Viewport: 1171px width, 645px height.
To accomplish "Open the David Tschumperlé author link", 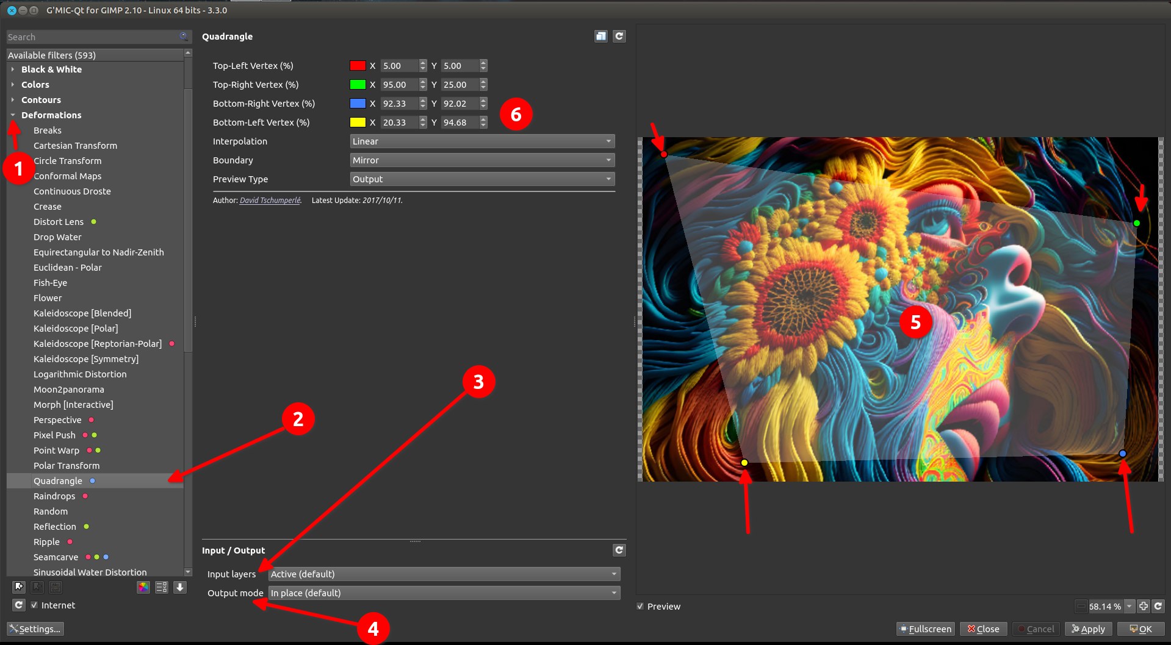I will [x=270, y=201].
